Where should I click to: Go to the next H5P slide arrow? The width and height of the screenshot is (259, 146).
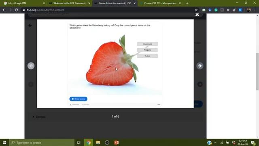(x=200, y=66)
